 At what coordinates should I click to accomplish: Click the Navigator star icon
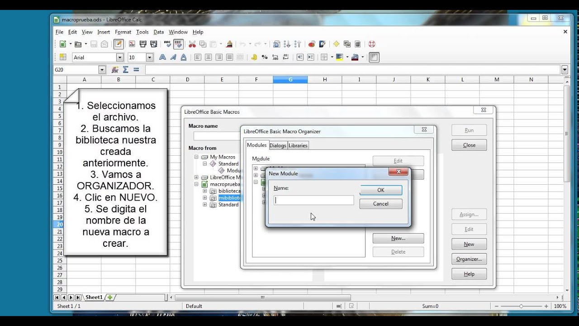336,44
